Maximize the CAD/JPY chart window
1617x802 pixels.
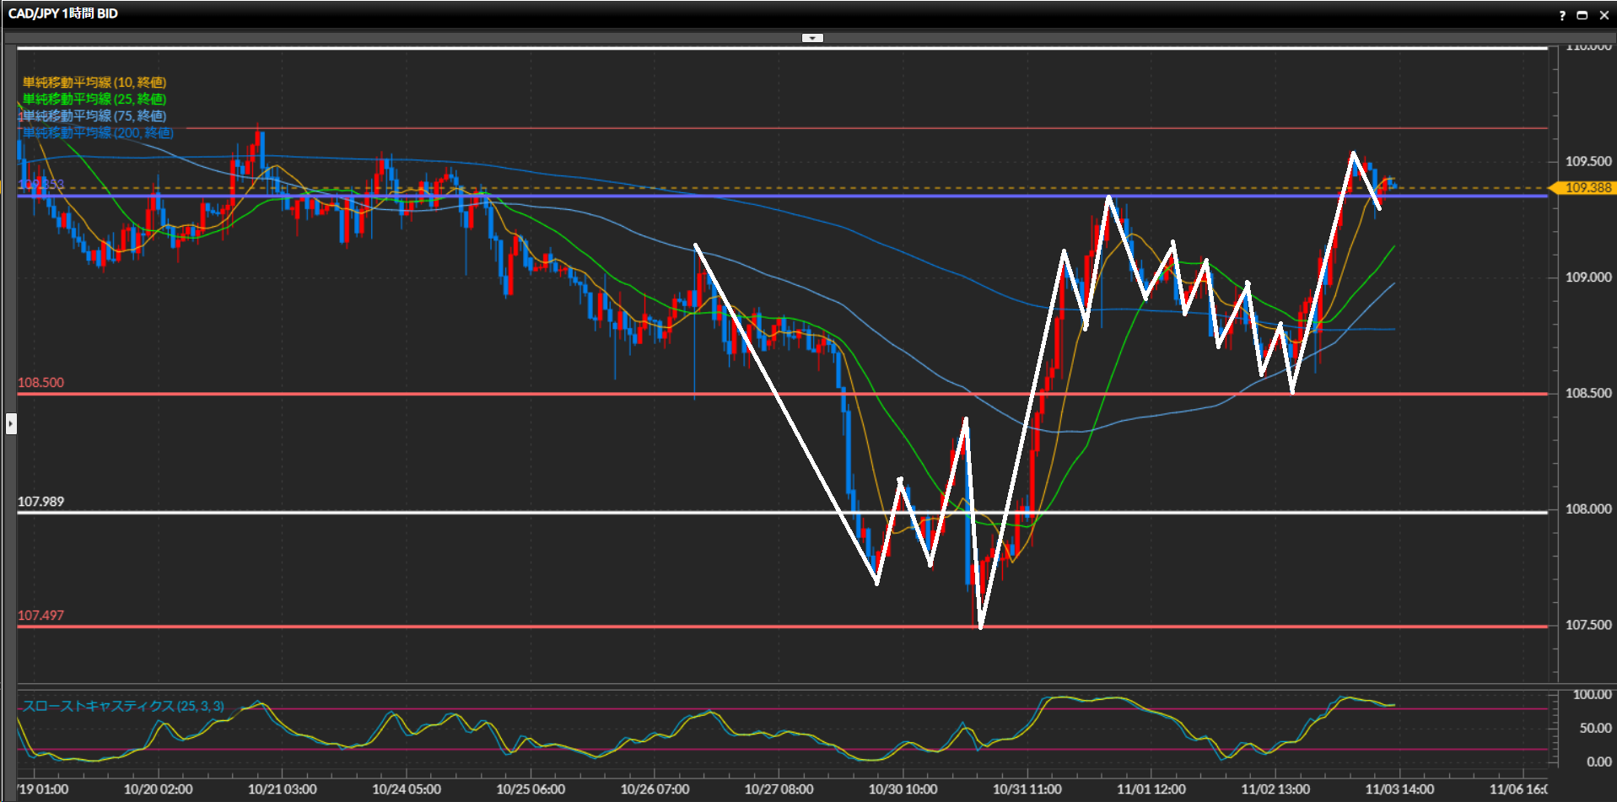coord(1582,15)
